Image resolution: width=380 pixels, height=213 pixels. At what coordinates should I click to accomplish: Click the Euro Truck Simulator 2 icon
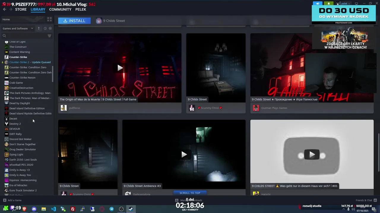(x=7, y=191)
